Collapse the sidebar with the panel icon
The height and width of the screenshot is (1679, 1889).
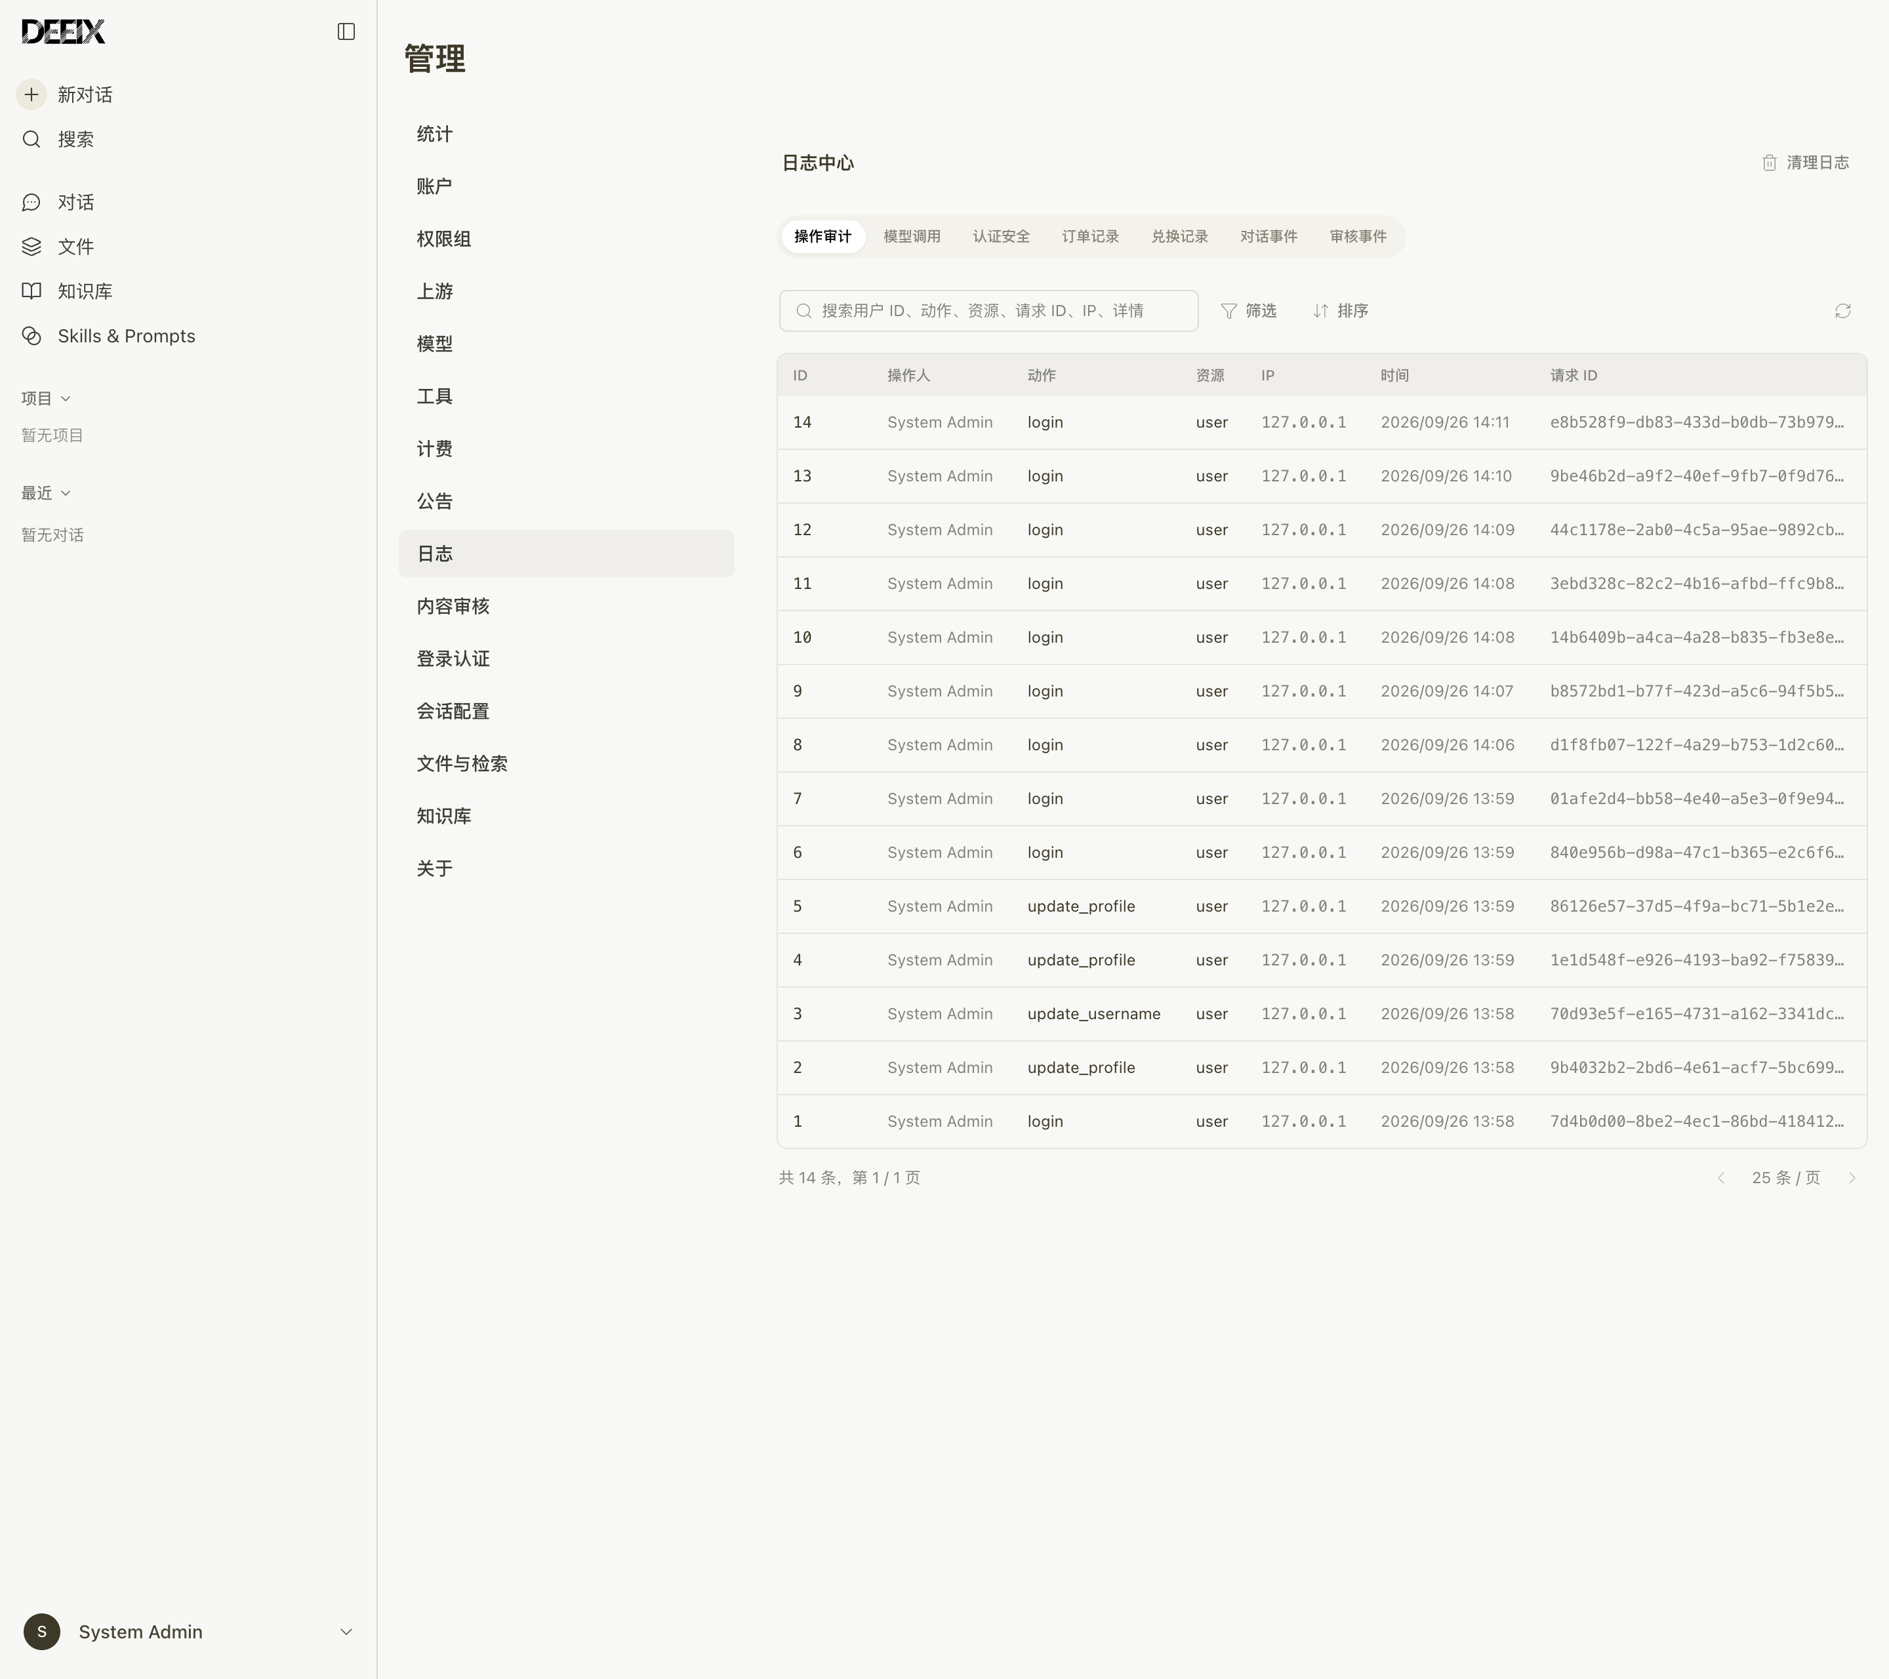(346, 31)
